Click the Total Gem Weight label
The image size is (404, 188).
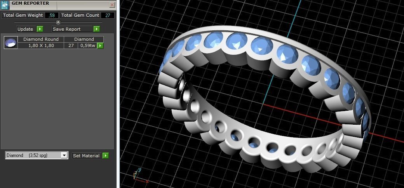[23, 15]
